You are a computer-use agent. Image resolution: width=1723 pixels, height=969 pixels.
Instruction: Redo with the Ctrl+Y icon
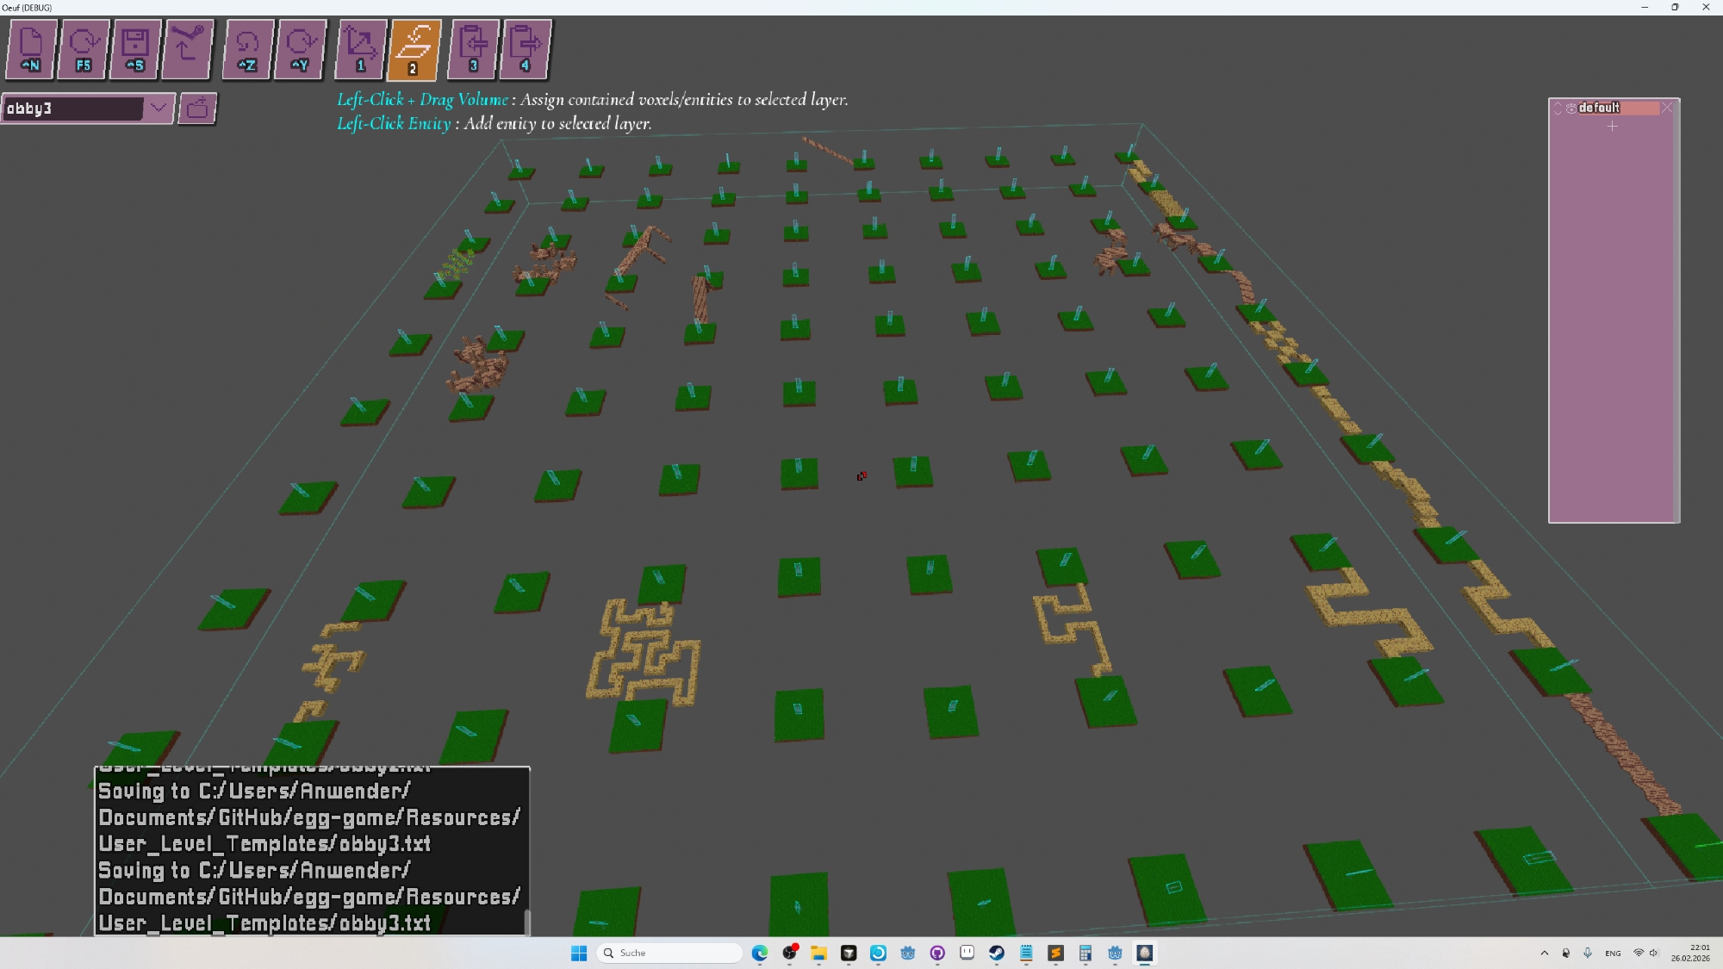click(x=300, y=49)
